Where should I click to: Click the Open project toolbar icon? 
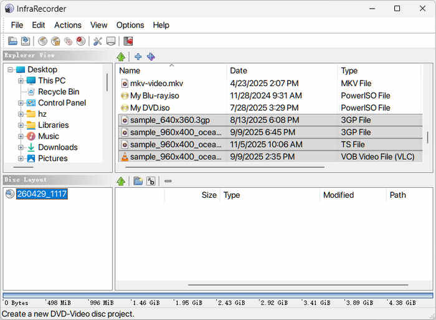pyautogui.click(x=12, y=41)
